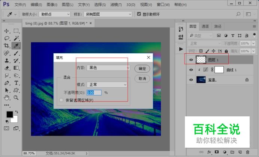The height and width of the screenshot is (157, 259).
Task: Select the Brush tool
Action: (16, 53)
